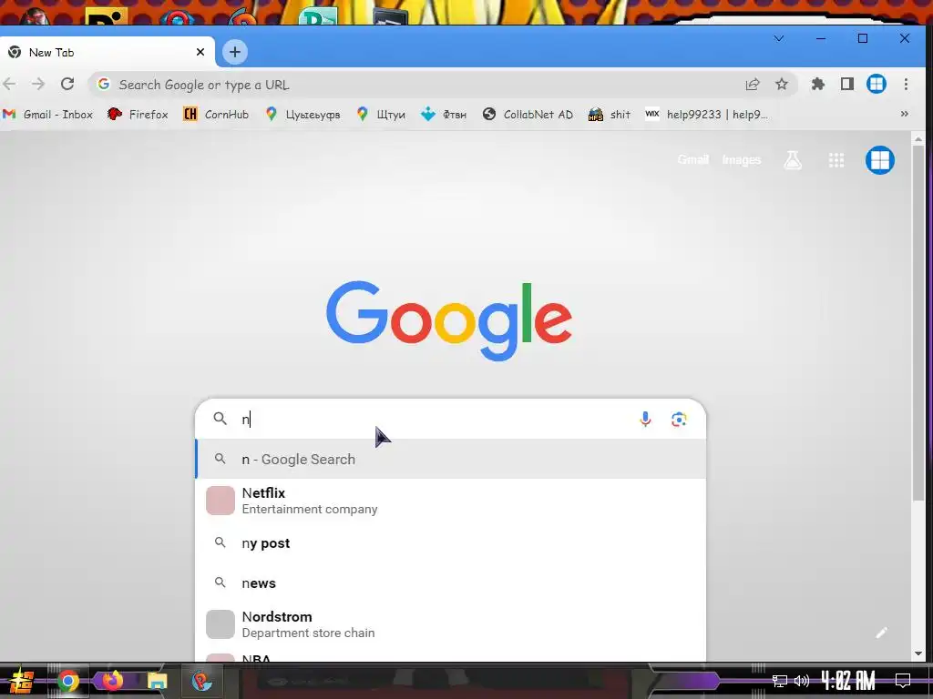The image size is (933, 699).
Task: Click the page vertical scrollbar thumb
Action: pos(918,321)
